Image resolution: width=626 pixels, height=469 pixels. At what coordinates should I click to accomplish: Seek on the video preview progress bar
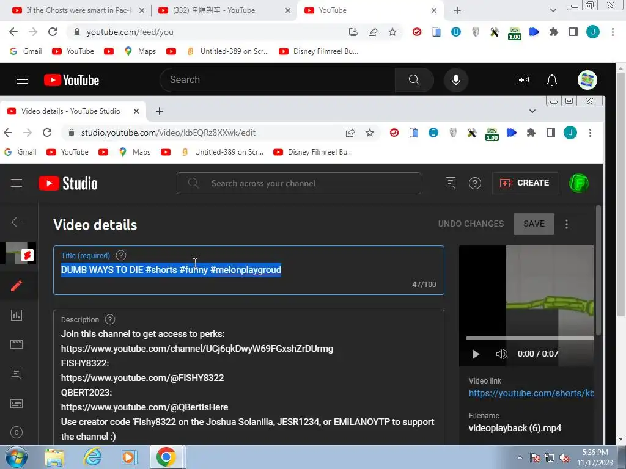[x=530, y=338]
